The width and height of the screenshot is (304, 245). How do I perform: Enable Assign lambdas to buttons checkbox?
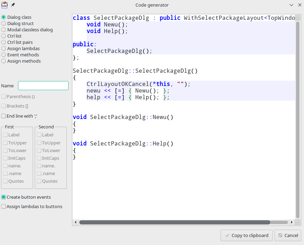(3, 206)
